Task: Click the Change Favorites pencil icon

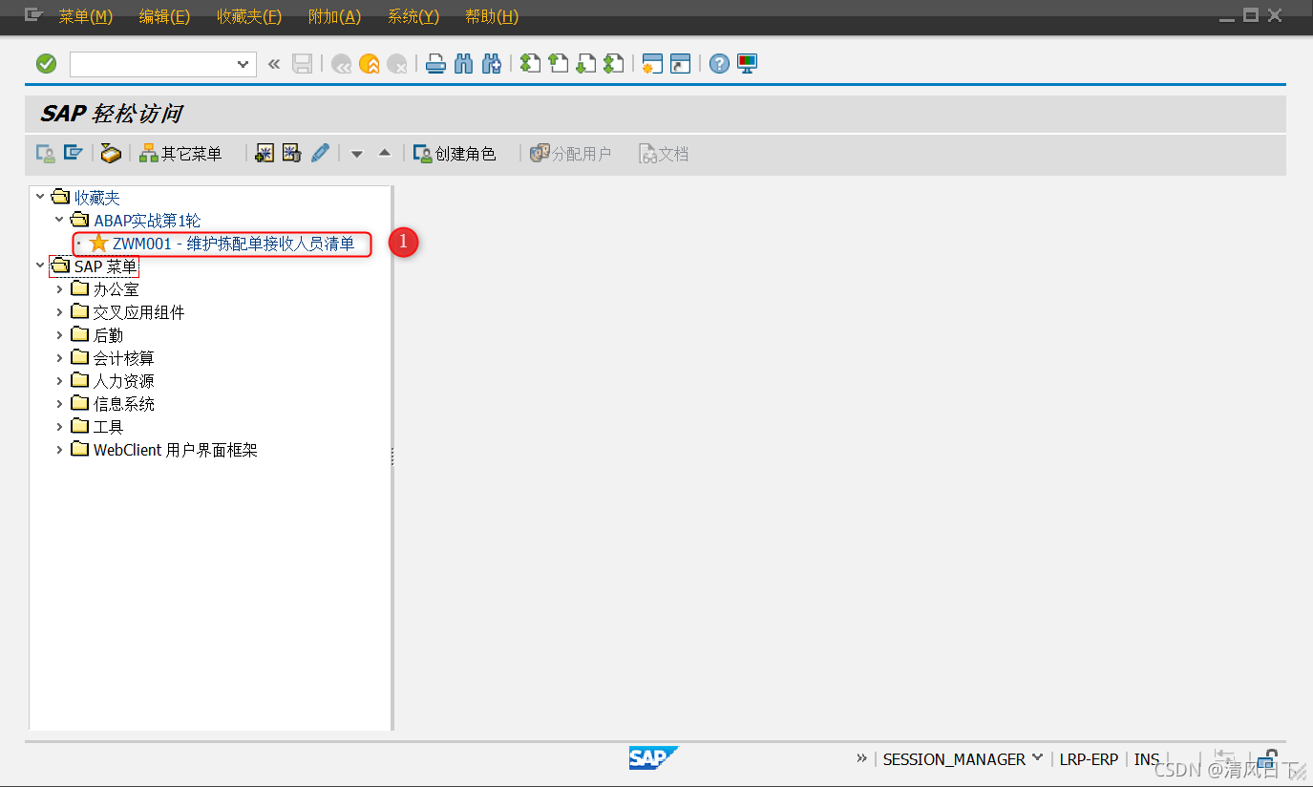Action: [321, 153]
